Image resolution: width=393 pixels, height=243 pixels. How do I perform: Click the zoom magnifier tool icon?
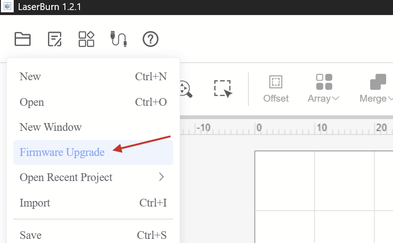[x=185, y=88]
